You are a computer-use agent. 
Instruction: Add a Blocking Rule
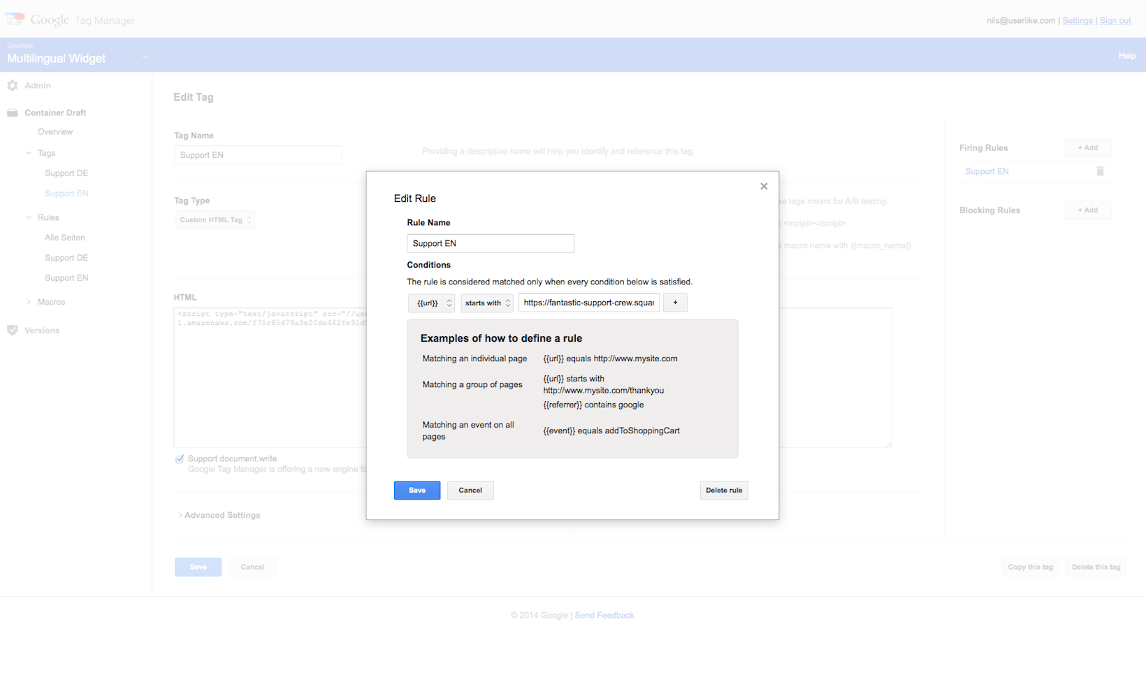click(1088, 210)
